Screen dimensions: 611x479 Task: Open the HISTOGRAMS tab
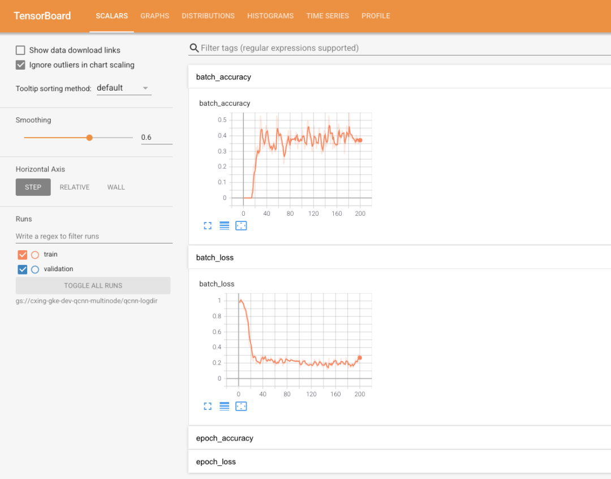(270, 16)
